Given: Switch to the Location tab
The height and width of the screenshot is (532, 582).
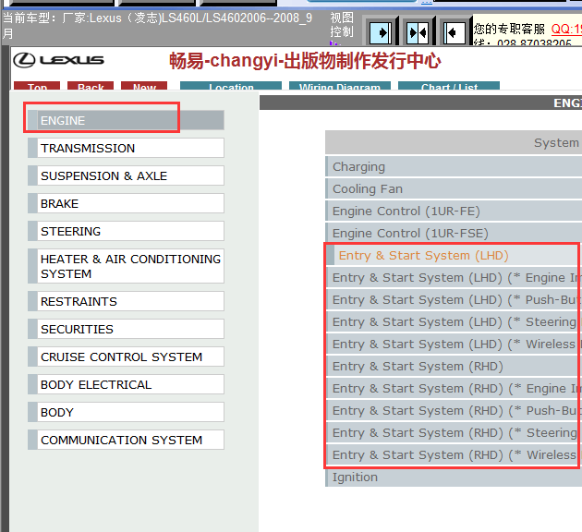Looking at the screenshot, I should tap(231, 86).
